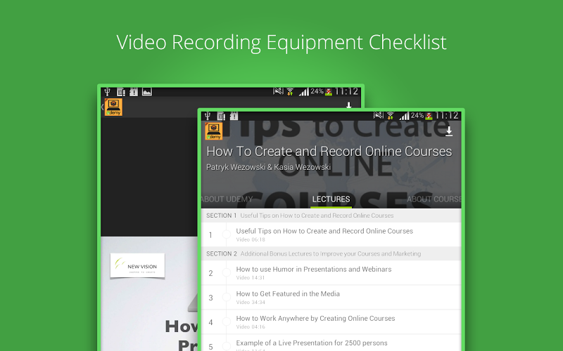Image resolution: width=563 pixels, height=351 pixels.
Task: Tap muted sound icon on front status bar
Action: click(x=379, y=115)
